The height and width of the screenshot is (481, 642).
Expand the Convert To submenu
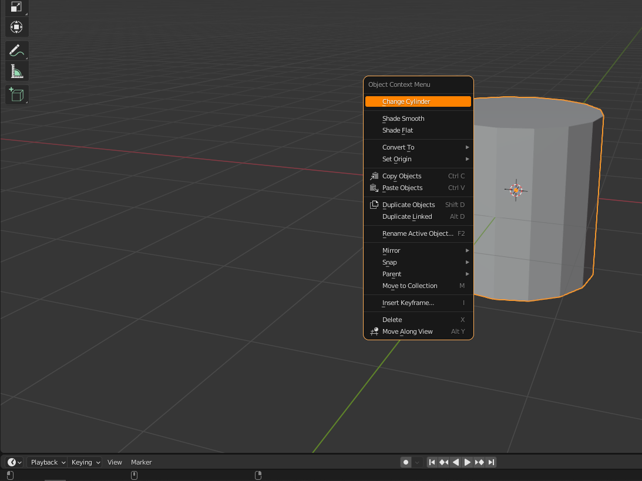[418, 147]
